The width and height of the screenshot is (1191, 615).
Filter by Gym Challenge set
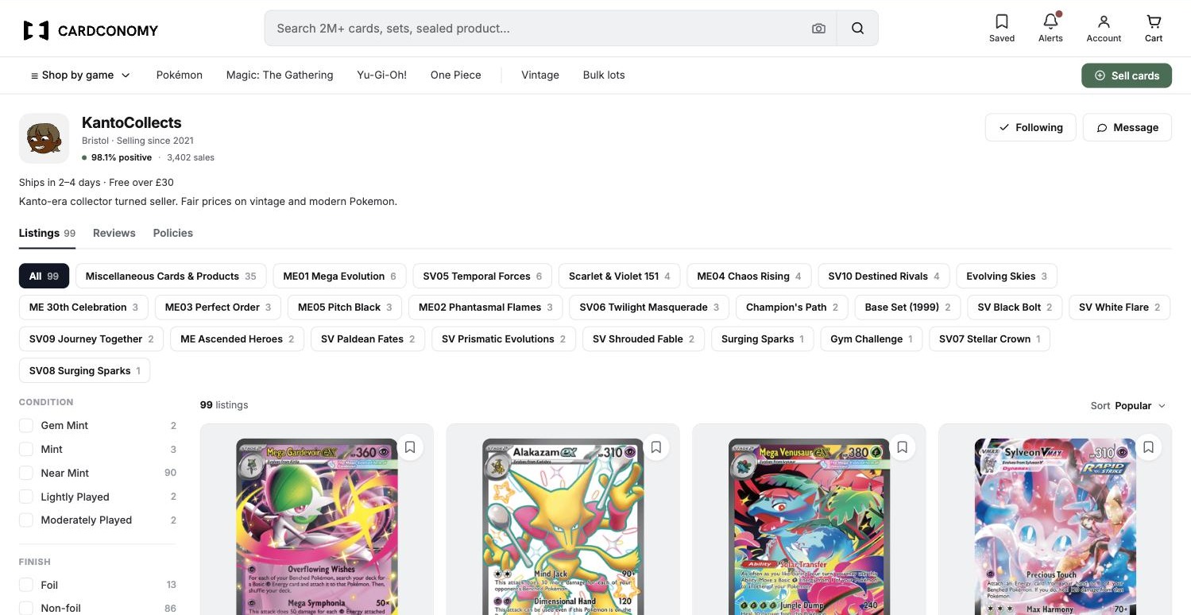coord(872,338)
